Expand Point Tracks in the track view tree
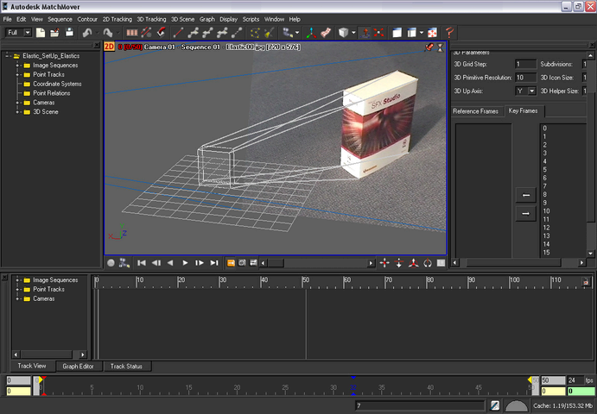 point(17,289)
